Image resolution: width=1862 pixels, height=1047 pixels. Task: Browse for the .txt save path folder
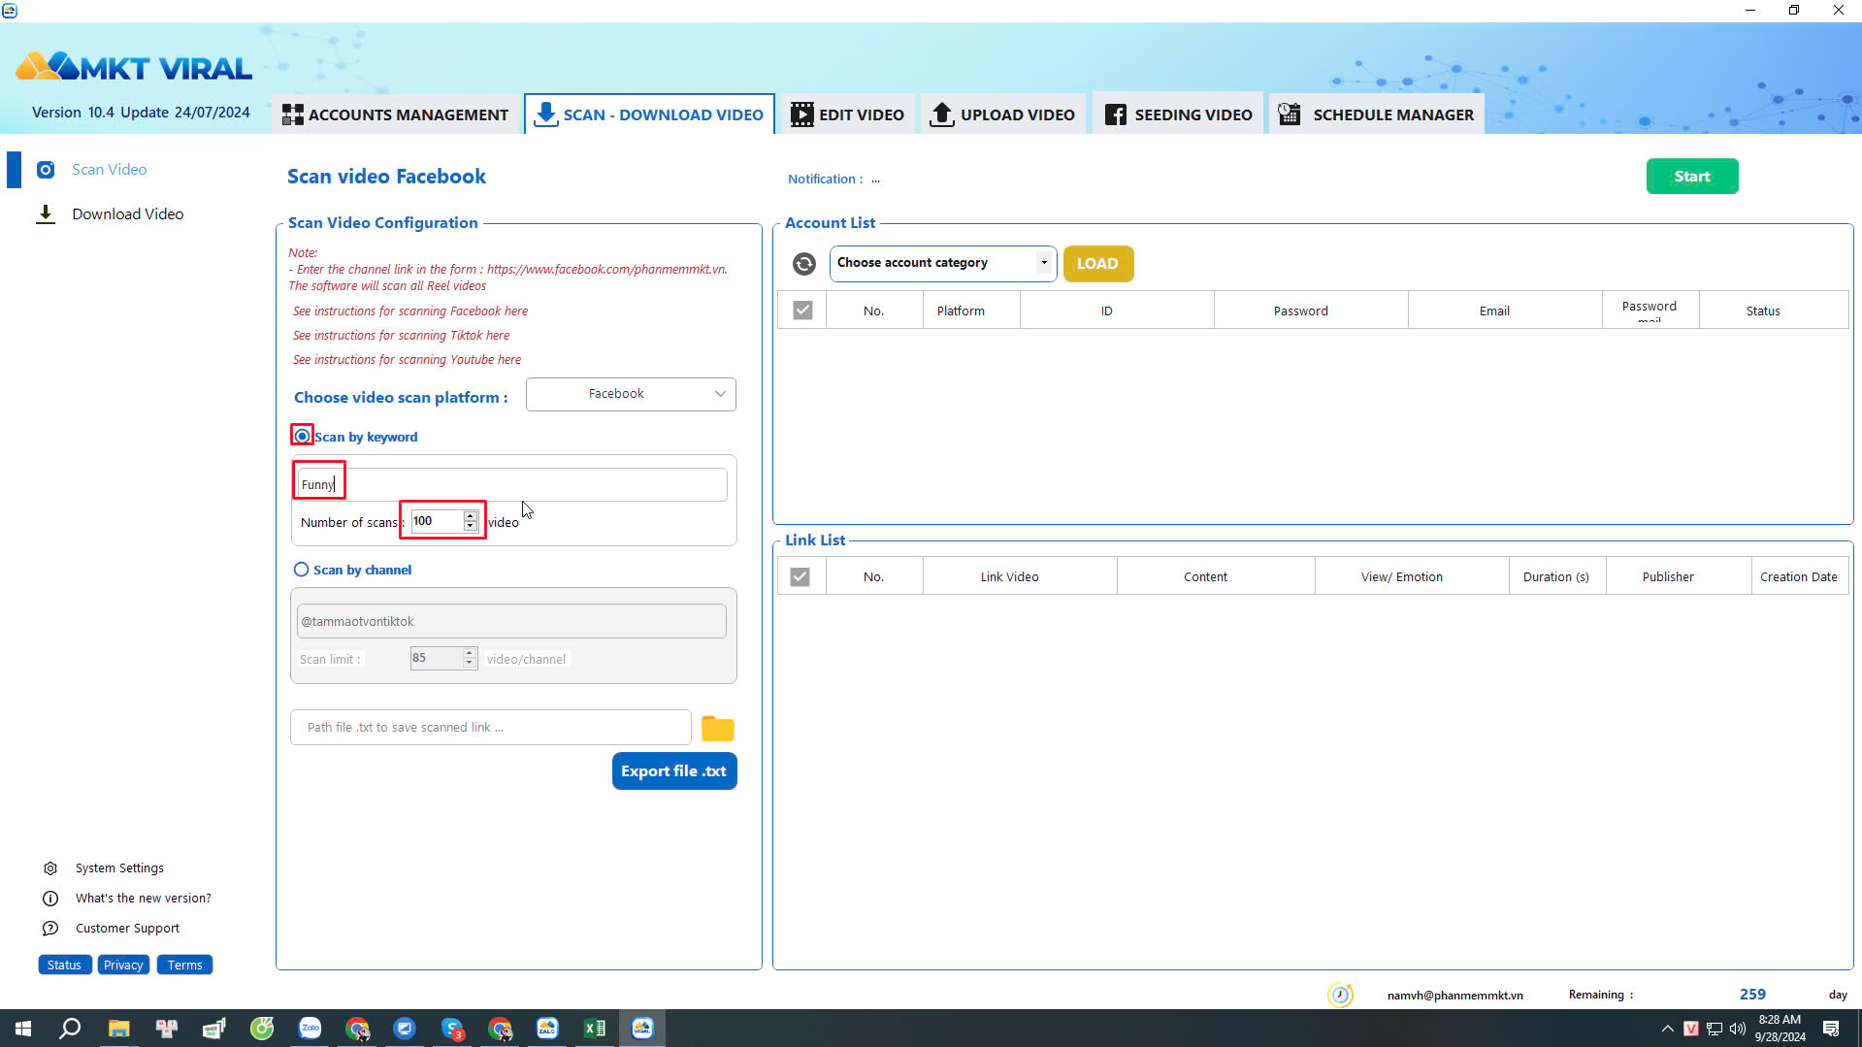pos(718,728)
